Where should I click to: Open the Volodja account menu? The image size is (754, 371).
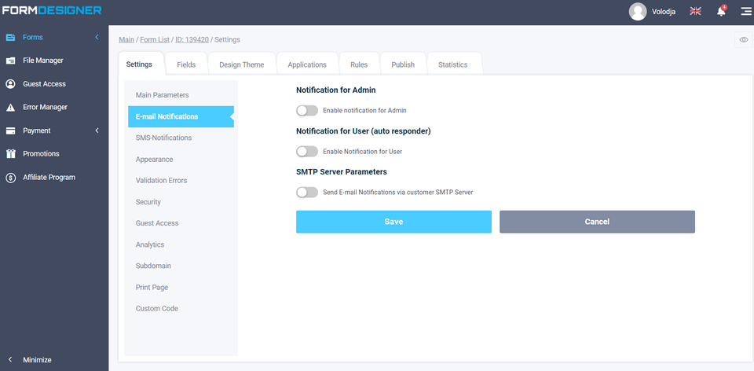664,12
